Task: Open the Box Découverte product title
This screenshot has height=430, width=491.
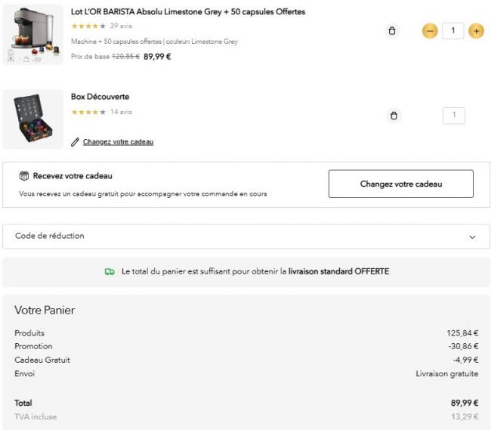Action: pyautogui.click(x=100, y=97)
